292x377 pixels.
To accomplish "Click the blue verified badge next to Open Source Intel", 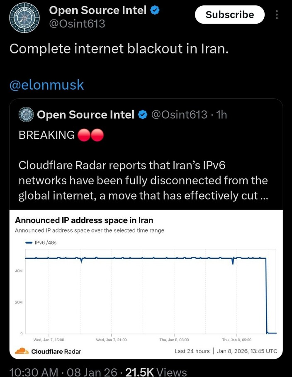I will (x=154, y=10).
